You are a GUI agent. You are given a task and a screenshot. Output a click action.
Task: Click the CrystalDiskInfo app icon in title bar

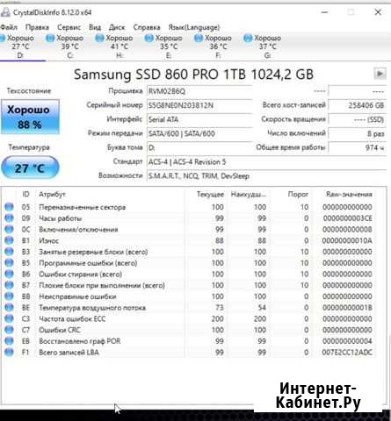(5, 12)
